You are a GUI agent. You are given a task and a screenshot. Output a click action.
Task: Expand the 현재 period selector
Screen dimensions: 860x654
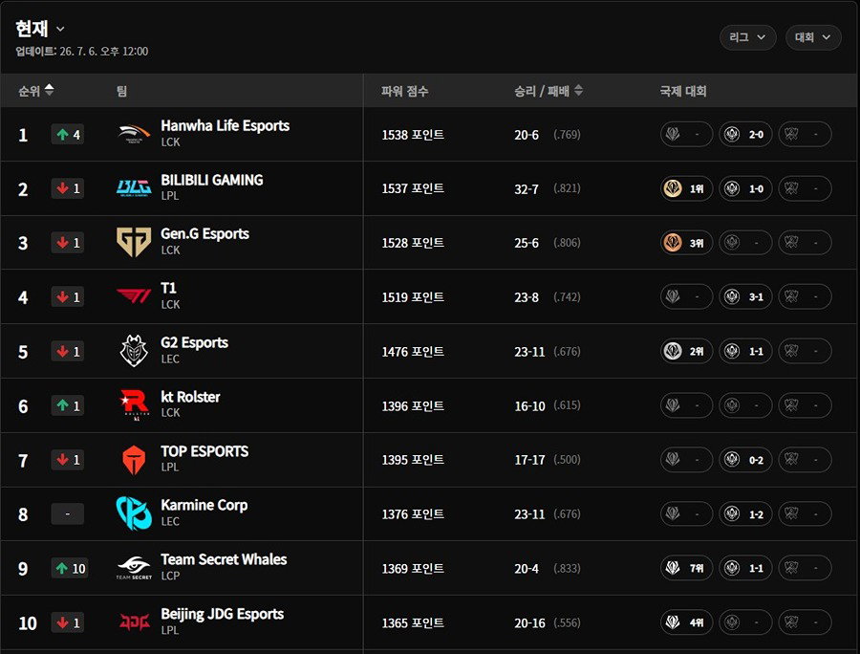(40, 29)
